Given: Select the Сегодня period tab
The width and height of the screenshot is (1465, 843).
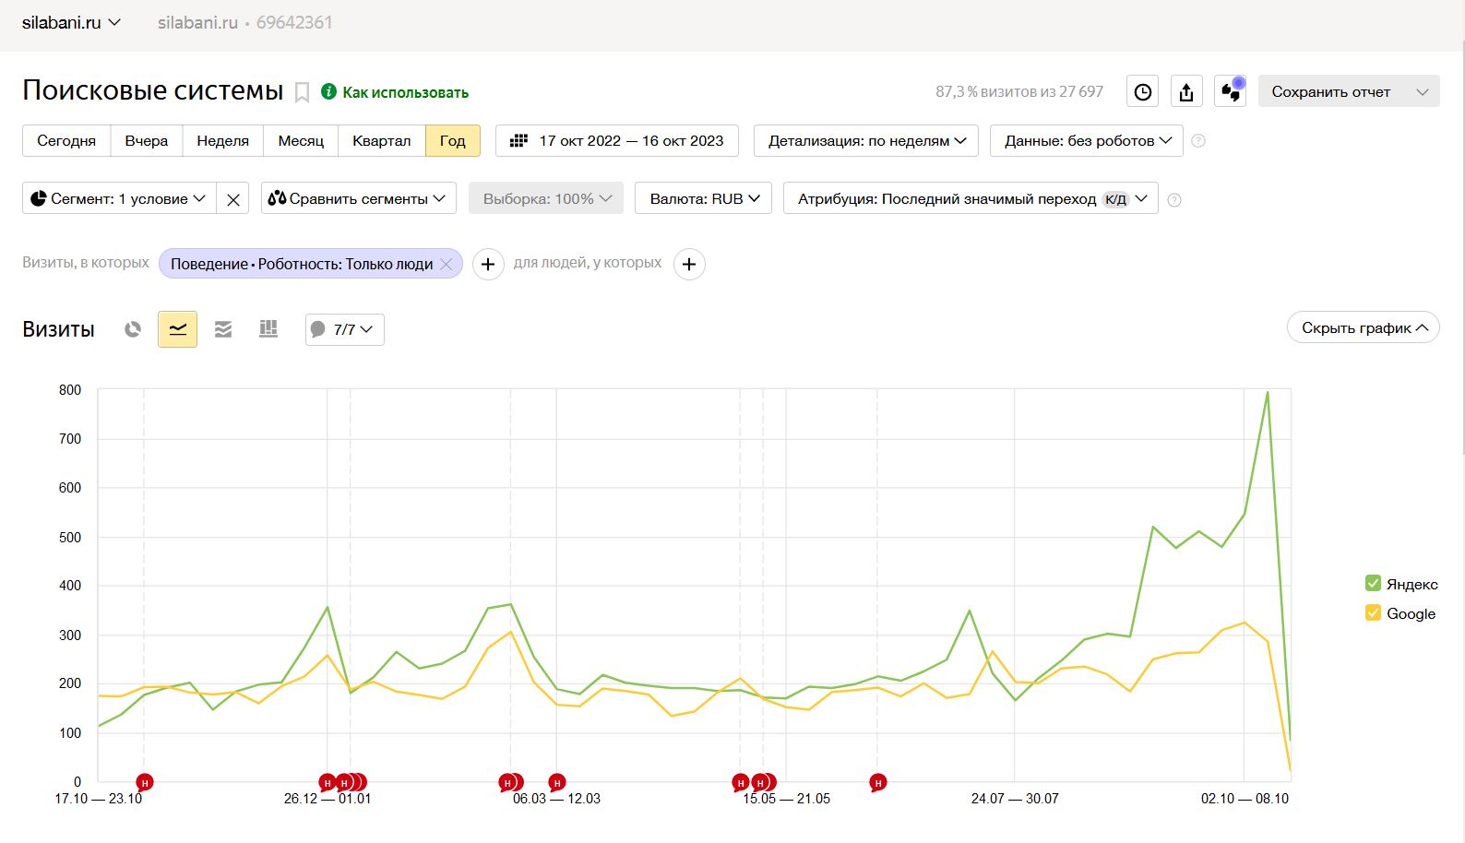Looking at the screenshot, I should pyautogui.click(x=66, y=140).
